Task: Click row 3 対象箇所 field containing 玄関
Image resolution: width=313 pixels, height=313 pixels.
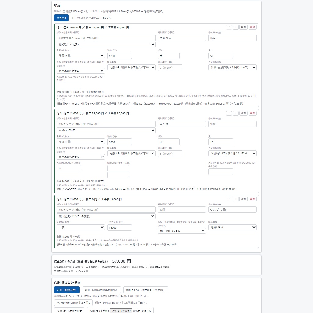Action: pos(182,210)
